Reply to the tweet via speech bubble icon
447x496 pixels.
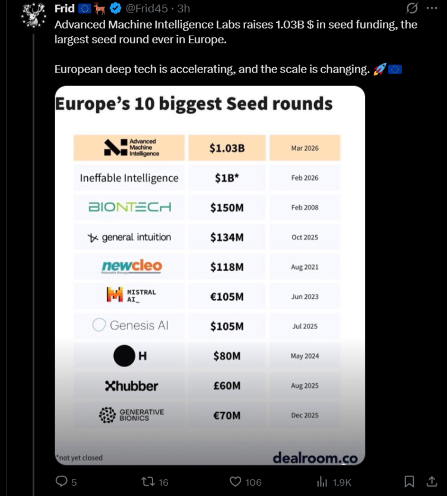[x=62, y=481]
